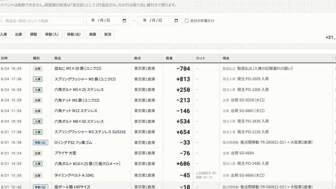The image size is (336, 189).
Task: Filter by 出庫 type
Action: [19, 34]
